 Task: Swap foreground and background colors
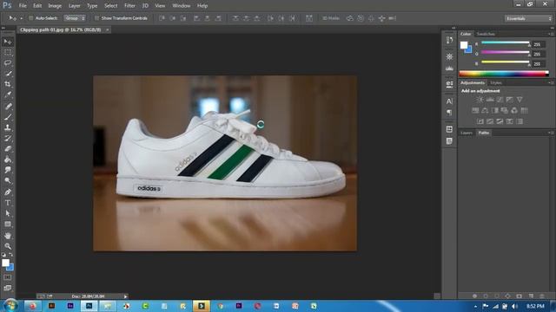click(x=11, y=255)
